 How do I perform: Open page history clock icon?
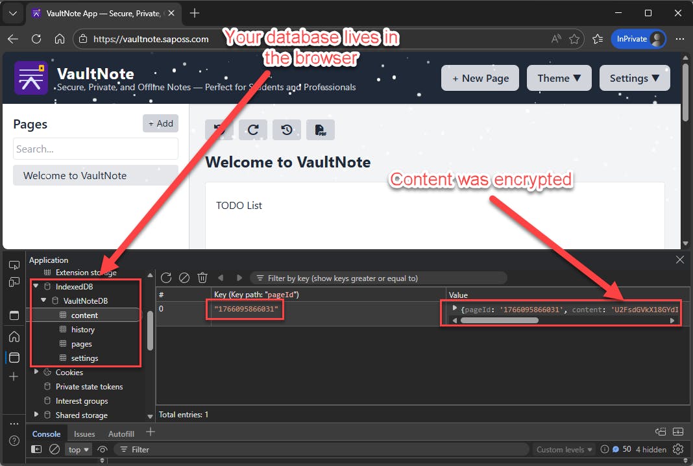[x=286, y=130]
